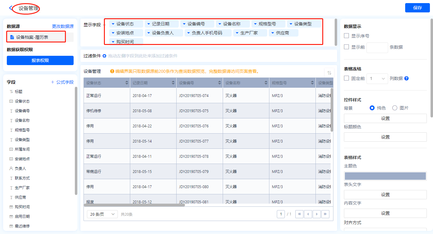
Task: Go to the next page arrow
Action: [x=317, y=214]
